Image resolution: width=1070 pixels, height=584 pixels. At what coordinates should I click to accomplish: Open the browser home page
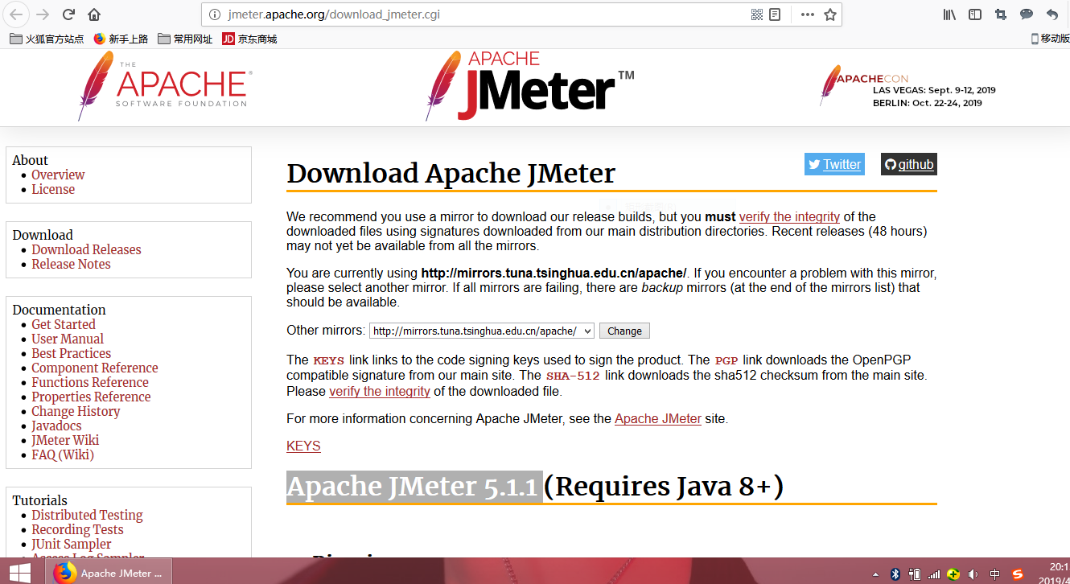tap(94, 14)
